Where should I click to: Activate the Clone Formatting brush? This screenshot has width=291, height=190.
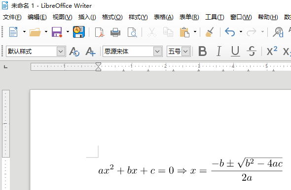pyautogui.click(x=210, y=32)
